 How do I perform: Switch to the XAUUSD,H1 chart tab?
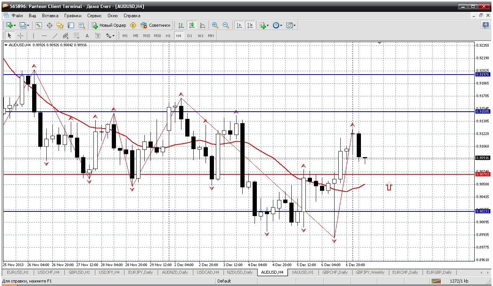(302, 272)
